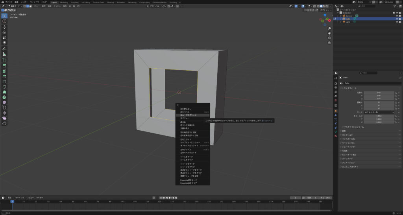Select the Knife tool in the toolbar

[4, 87]
